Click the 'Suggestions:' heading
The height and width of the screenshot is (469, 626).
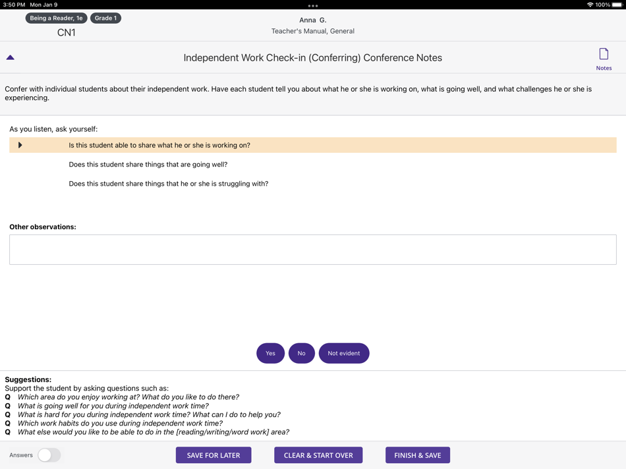click(28, 379)
